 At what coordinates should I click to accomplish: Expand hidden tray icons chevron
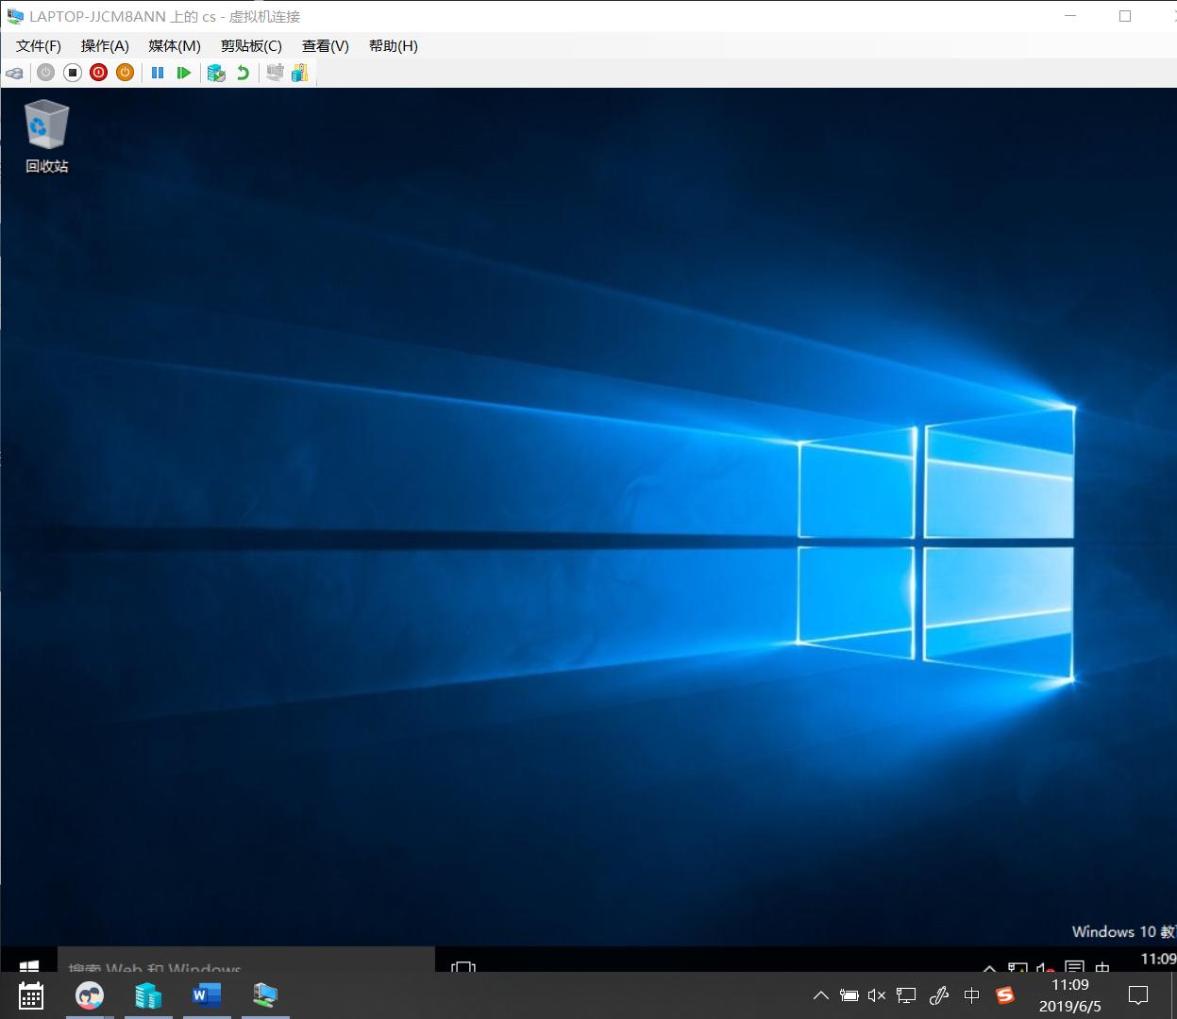(x=821, y=995)
